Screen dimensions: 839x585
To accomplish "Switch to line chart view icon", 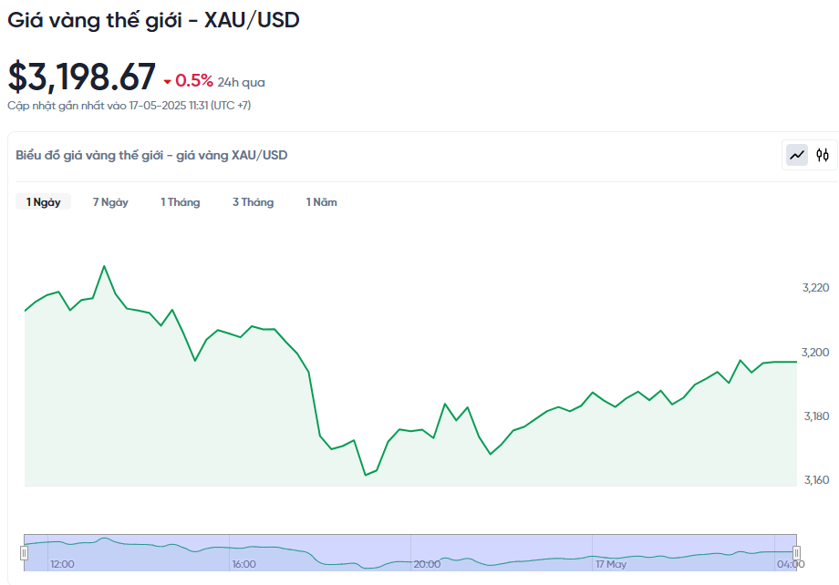I will (797, 155).
